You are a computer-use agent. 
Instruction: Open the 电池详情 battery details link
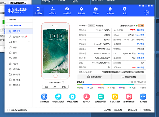pyautogui.click(x=140, y=67)
